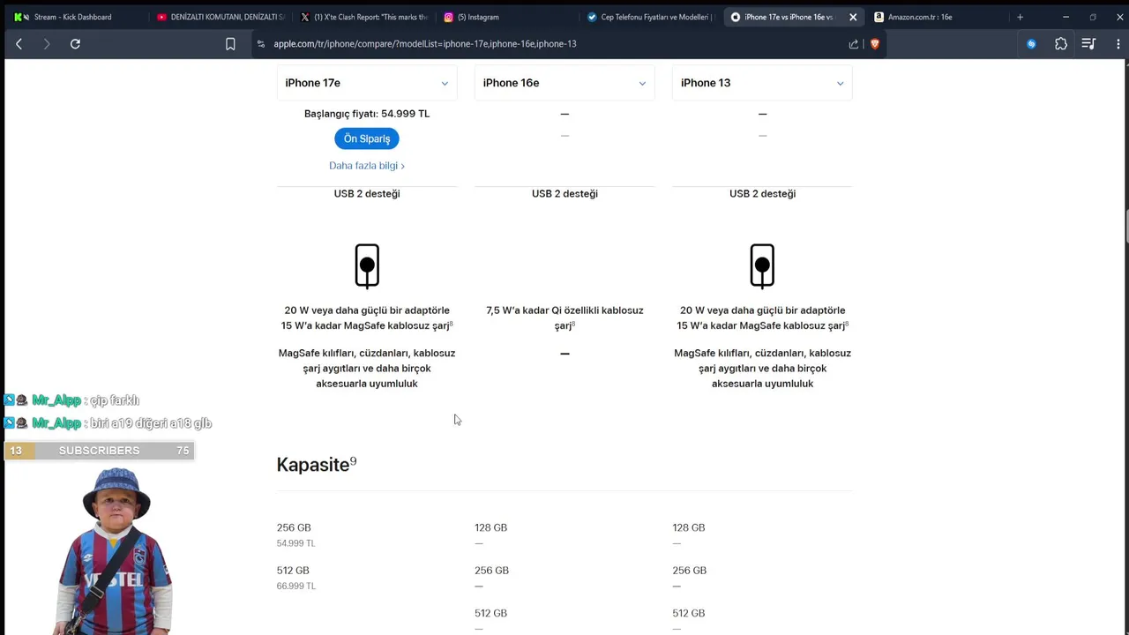Screen dimensions: 1129x635
Task: Open the browser extensions puzzle icon
Action: [1061, 44]
